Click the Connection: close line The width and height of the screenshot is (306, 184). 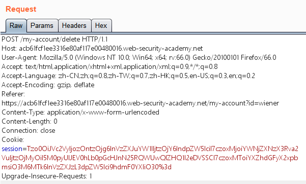[29, 131]
